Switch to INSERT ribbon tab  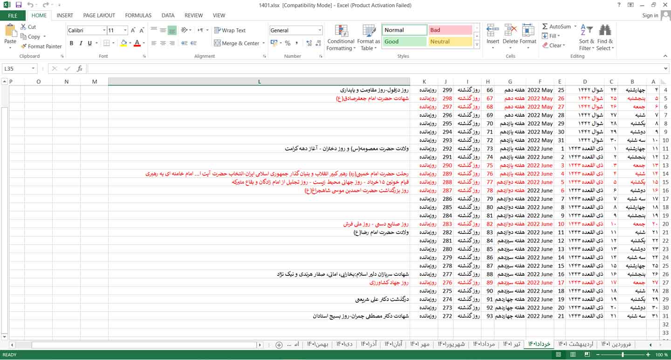[x=65, y=15]
